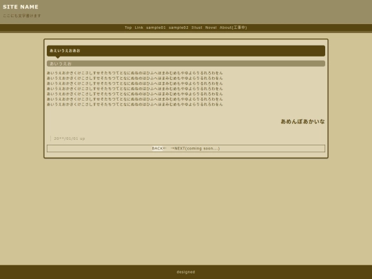Select the あえいうえおあお heading bar
The image size is (372, 279).
pyautogui.click(x=186, y=51)
